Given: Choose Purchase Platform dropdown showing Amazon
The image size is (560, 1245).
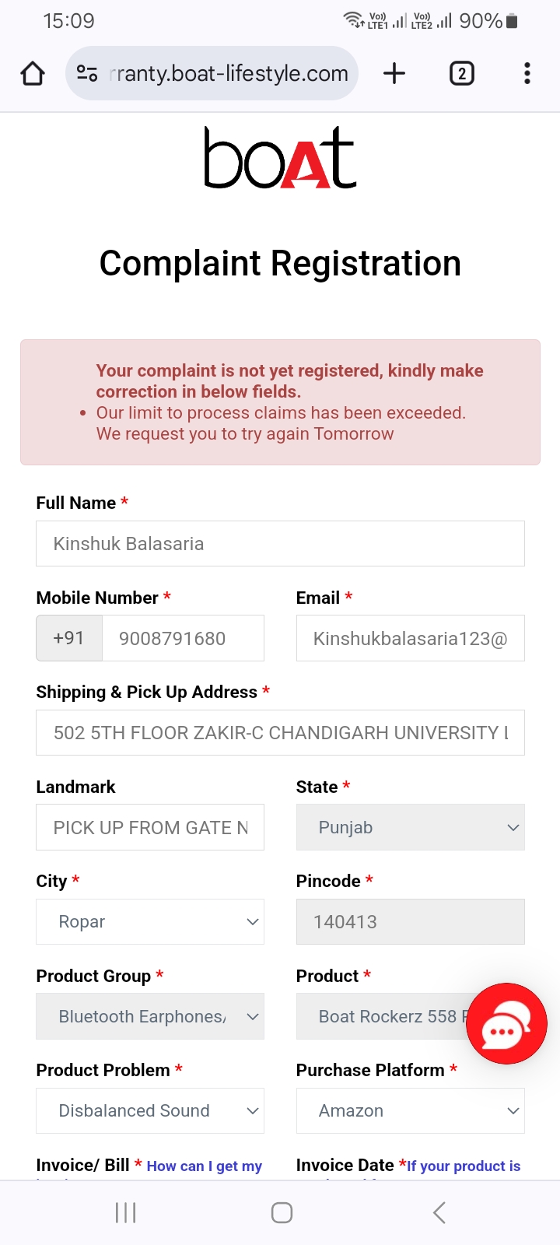Looking at the screenshot, I should [410, 1111].
